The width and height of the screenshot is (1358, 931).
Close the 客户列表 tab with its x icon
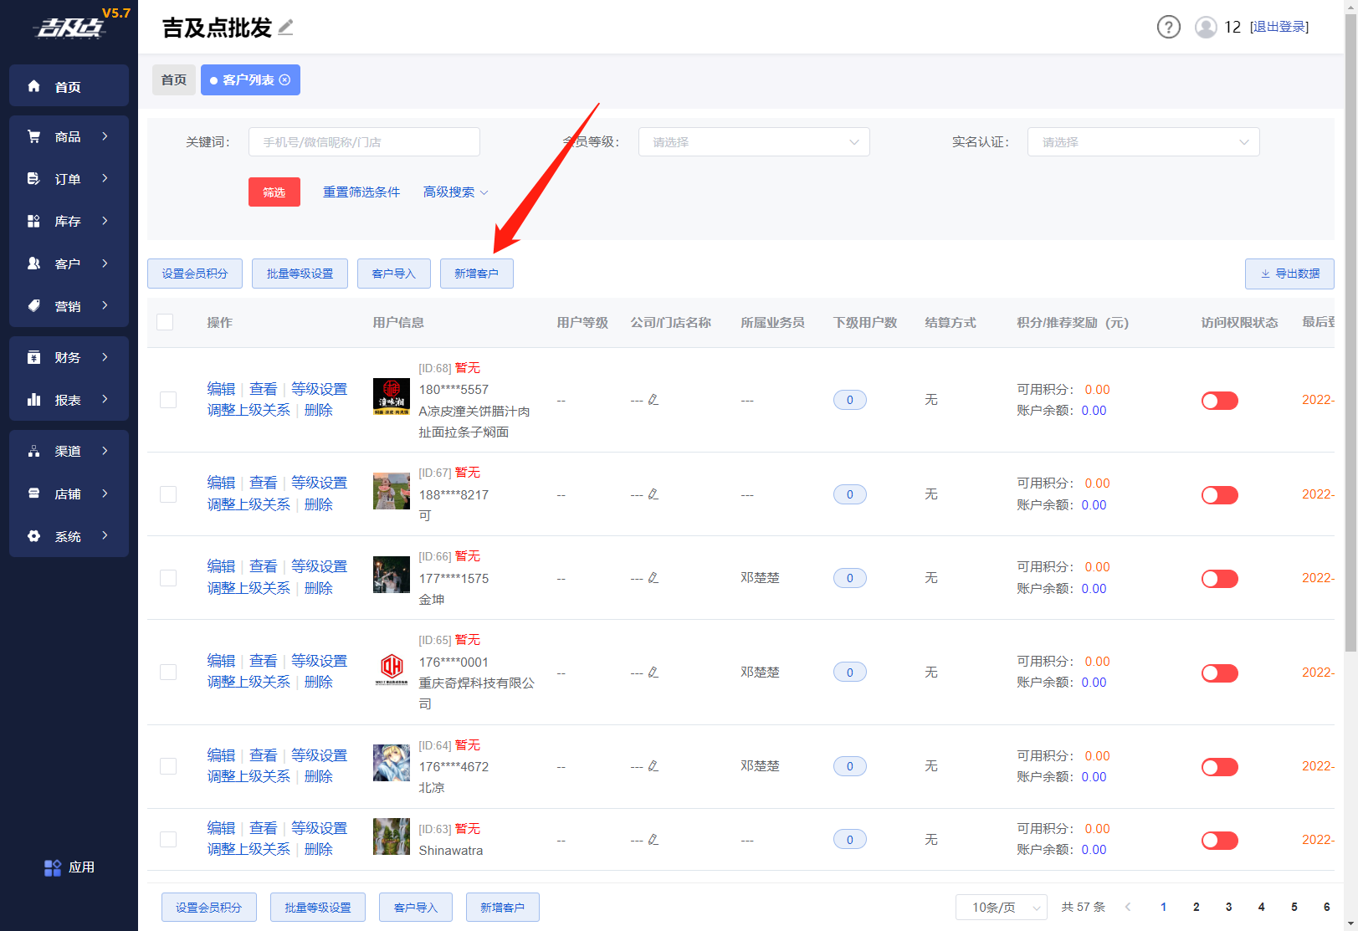(x=285, y=80)
